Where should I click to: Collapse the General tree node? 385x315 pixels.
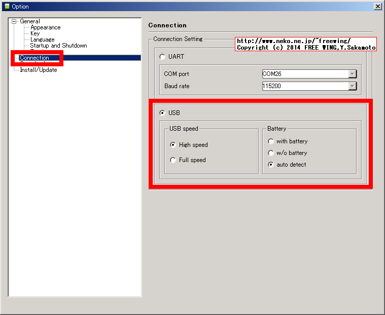[14, 21]
